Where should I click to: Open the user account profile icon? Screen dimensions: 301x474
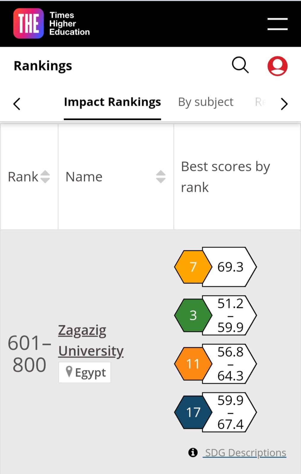click(277, 66)
